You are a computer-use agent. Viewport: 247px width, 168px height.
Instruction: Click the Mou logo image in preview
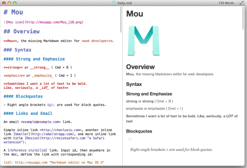(143, 41)
